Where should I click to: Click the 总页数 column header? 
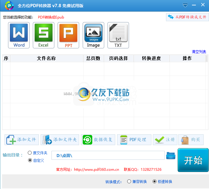point(93,59)
